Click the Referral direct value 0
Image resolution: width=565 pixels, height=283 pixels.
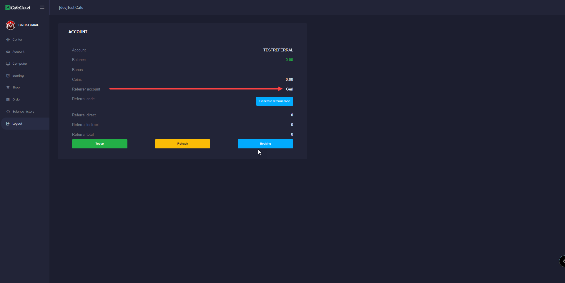292,115
